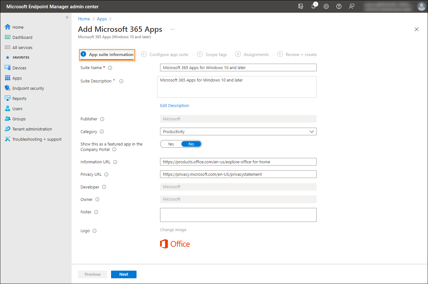This screenshot has width=428, height=284.
Task: Set featured app toggle to No
Action: pyautogui.click(x=191, y=144)
